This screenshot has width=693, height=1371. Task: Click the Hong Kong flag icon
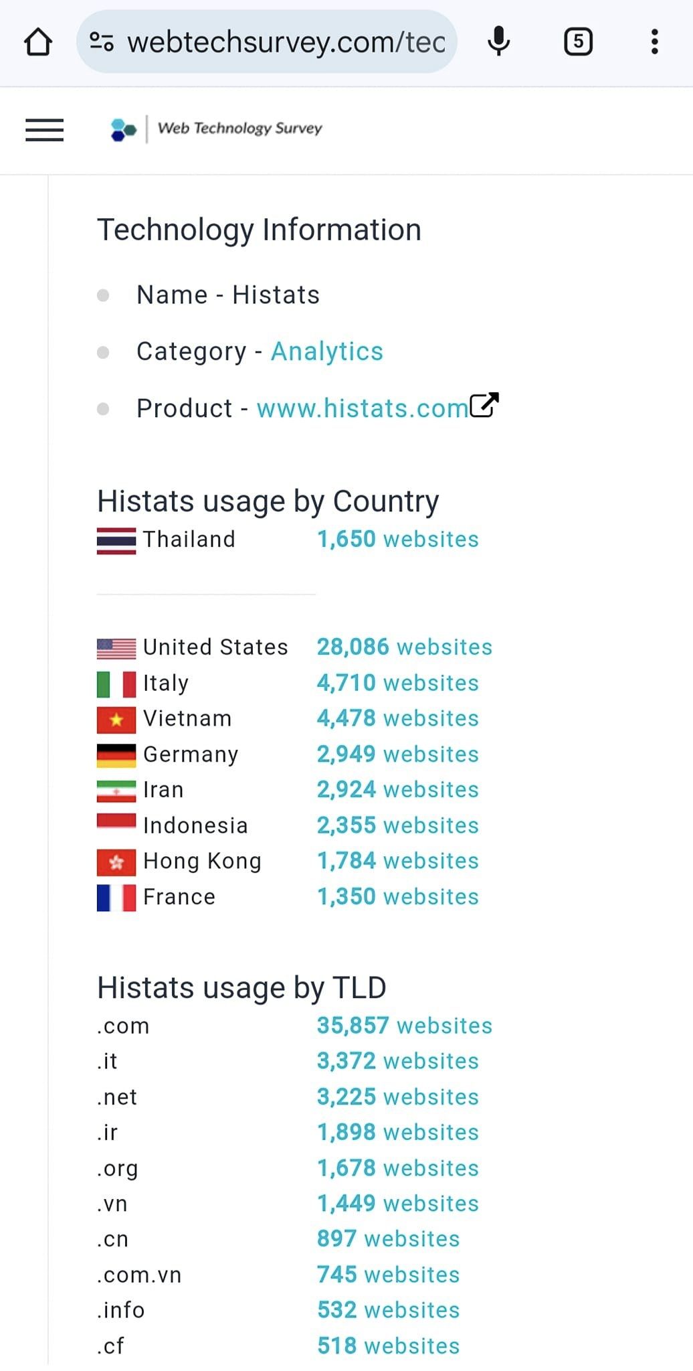pos(116,862)
